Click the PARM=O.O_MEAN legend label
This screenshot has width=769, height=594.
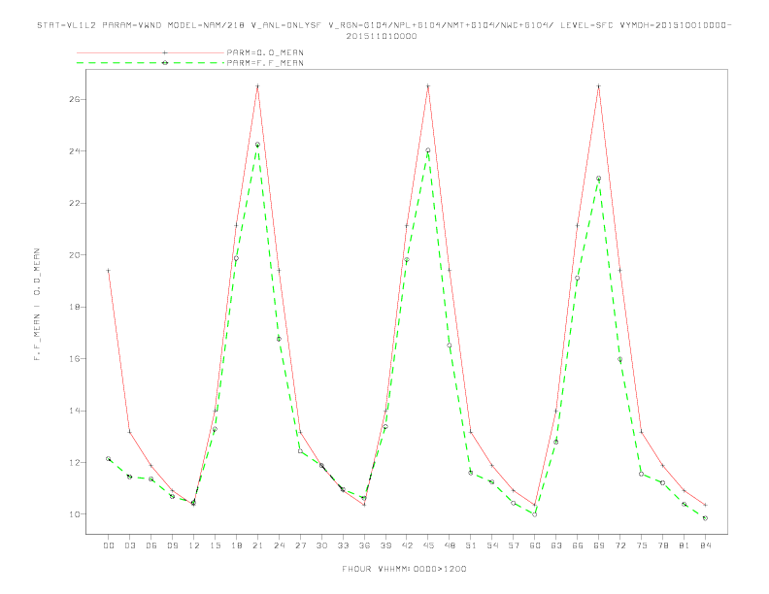tap(265, 52)
